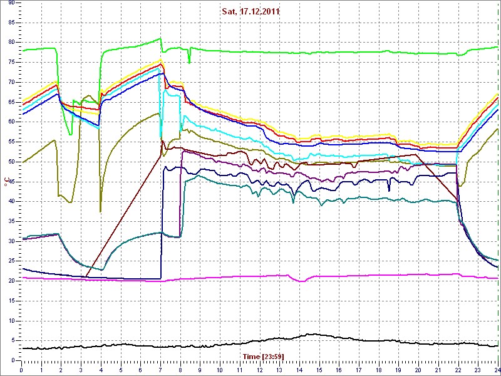This screenshot has height=376, width=501.
Task: Click the 80 value on the temperature axis
Action: [x=11, y=42]
